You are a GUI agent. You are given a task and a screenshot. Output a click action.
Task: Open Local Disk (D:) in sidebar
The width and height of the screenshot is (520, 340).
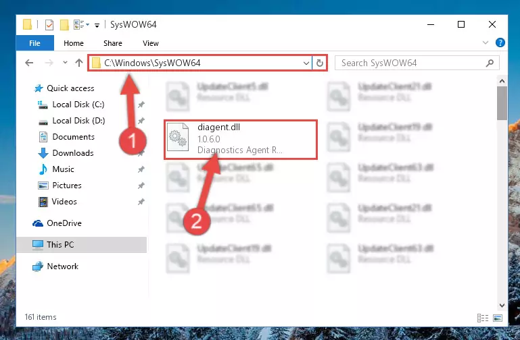pyautogui.click(x=78, y=121)
